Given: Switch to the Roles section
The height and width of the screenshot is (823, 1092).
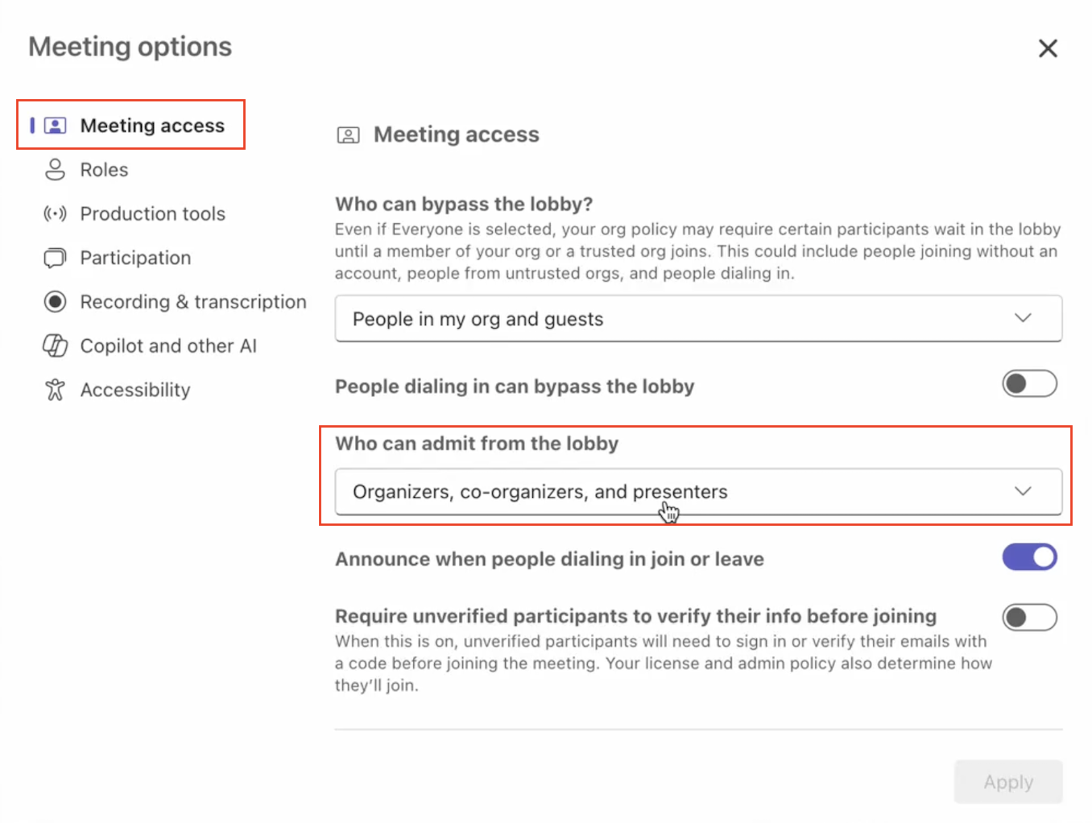Looking at the screenshot, I should click(103, 169).
